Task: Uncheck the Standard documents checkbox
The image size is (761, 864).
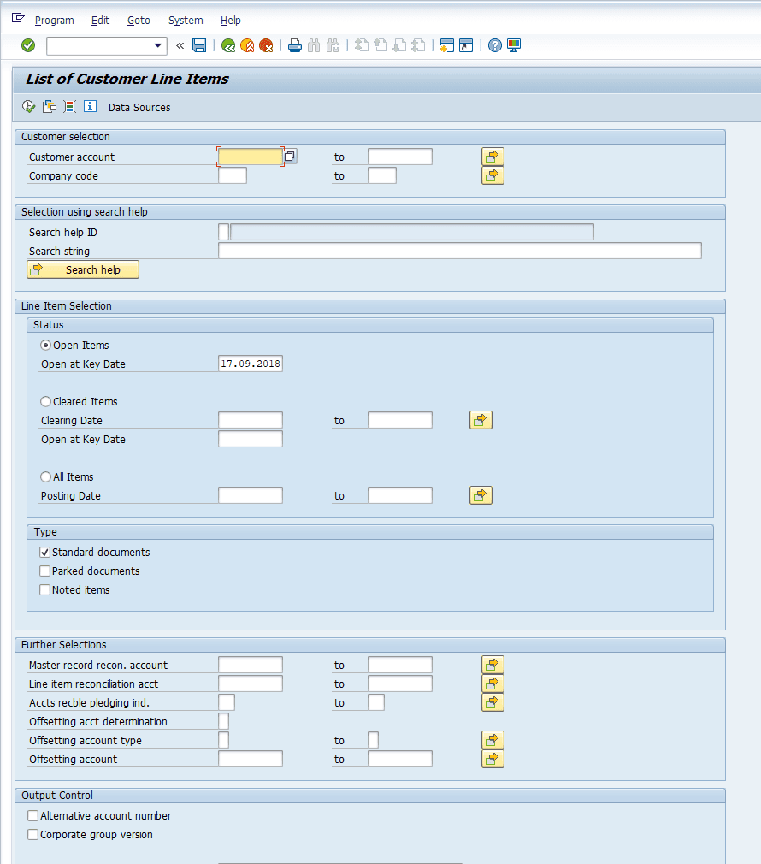Action: [x=45, y=552]
